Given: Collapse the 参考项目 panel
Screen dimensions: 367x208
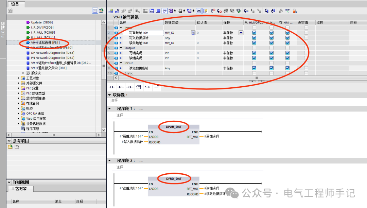Looking at the screenshot, I should (x=9, y=141).
